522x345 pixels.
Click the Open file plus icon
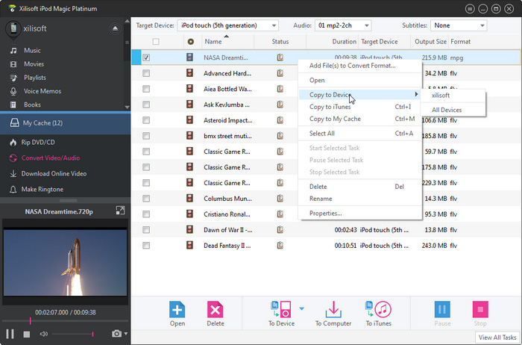point(177,308)
